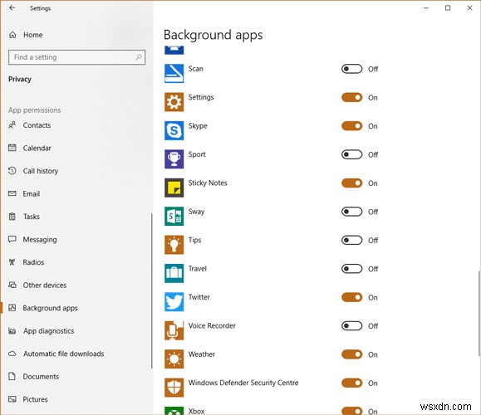The width and height of the screenshot is (481, 415).
Task: Click the Voice Recorder app icon
Action: (174, 330)
